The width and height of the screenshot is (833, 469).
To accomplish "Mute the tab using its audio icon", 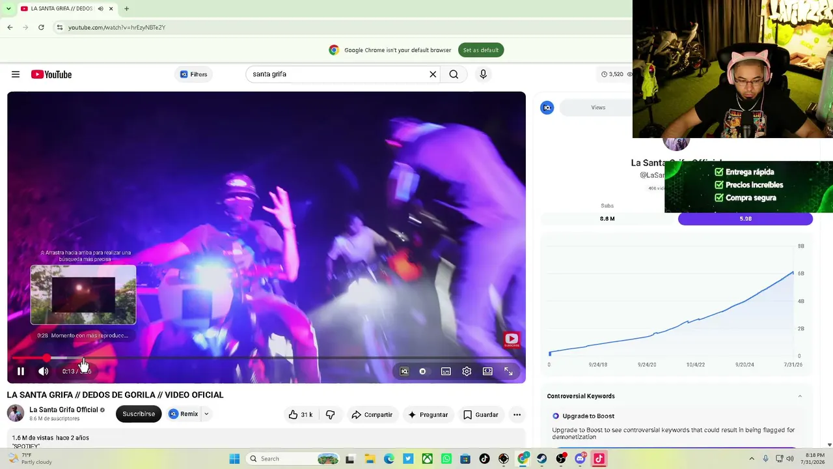I will [100, 8].
